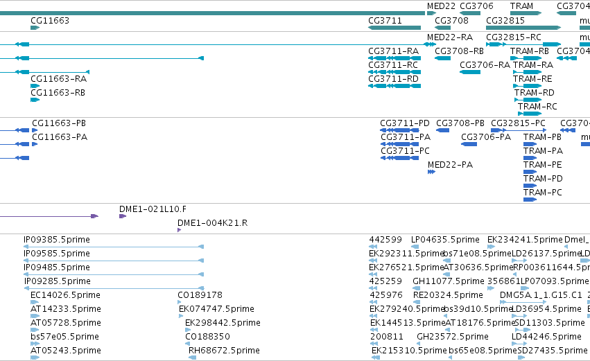Click transcript TRAM-RE
590x361 pixels.
click(532, 79)
